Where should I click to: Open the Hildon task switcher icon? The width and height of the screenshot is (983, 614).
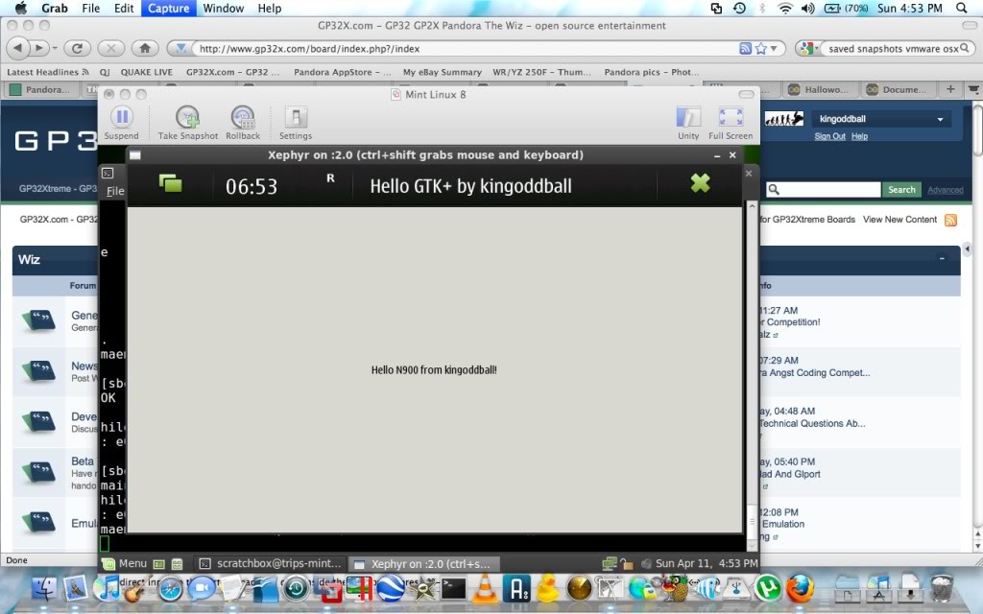pyautogui.click(x=171, y=183)
